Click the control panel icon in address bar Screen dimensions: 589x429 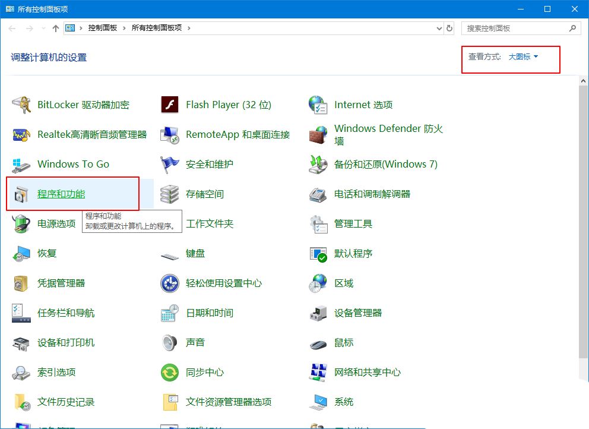click(x=70, y=28)
